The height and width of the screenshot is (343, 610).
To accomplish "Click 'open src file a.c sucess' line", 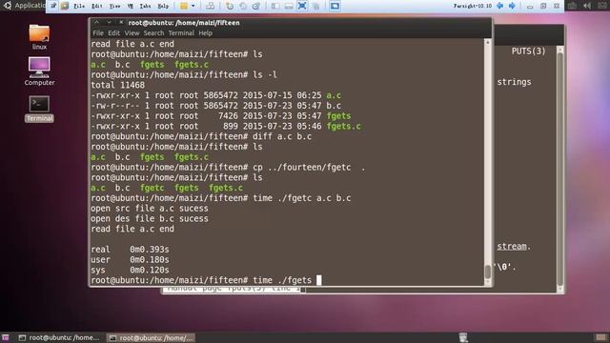I will [x=150, y=209].
